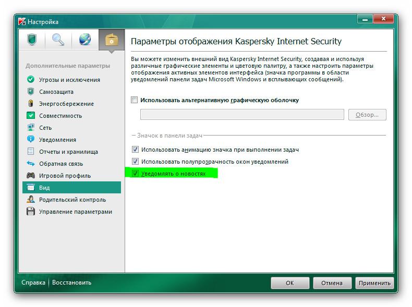Open Уведомления settings
This screenshot has height=307, width=412.
pyautogui.click(x=71, y=140)
